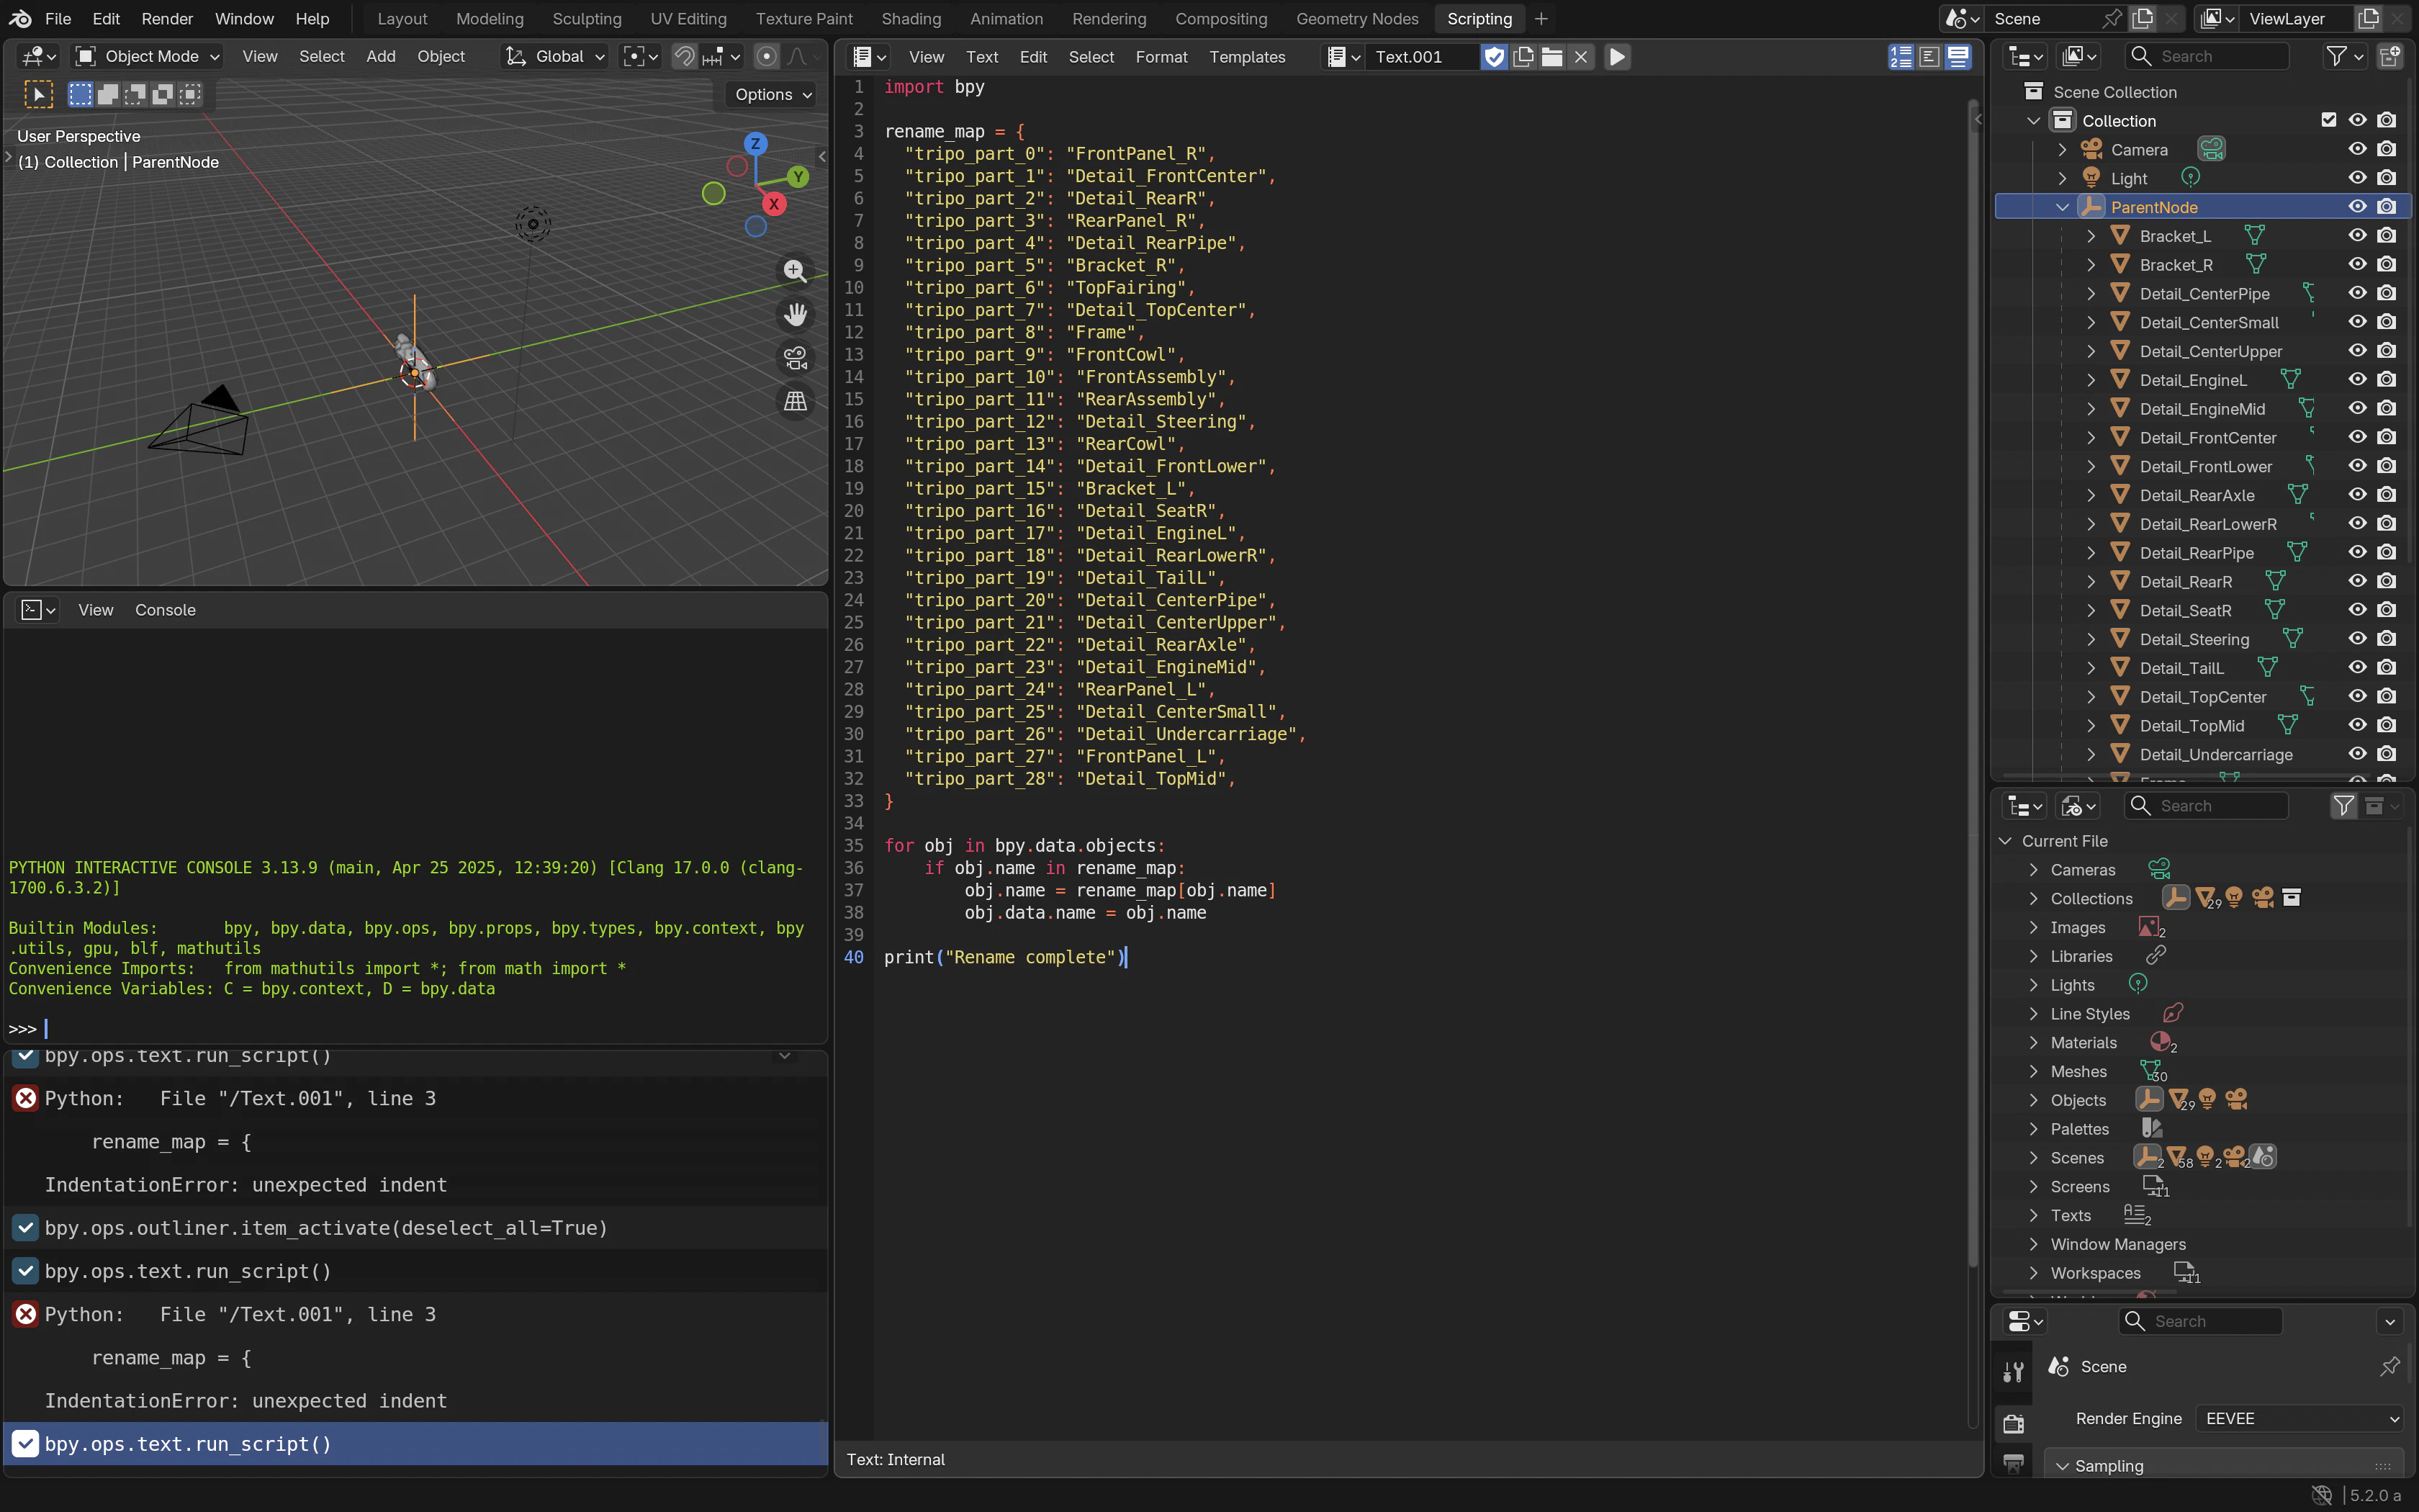Open the viewport Add menu
Image resolution: width=2419 pixels, height=1512 pixels.
[380, 57]
